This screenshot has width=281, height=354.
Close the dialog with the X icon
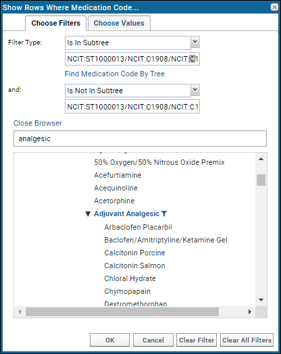pos(274,7)
